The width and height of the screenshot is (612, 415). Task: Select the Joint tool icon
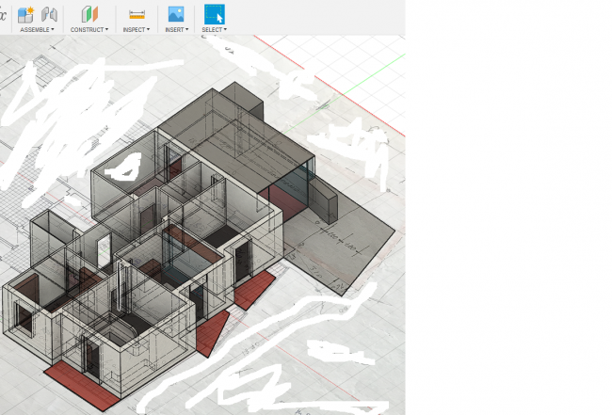(x=49, y=14)
